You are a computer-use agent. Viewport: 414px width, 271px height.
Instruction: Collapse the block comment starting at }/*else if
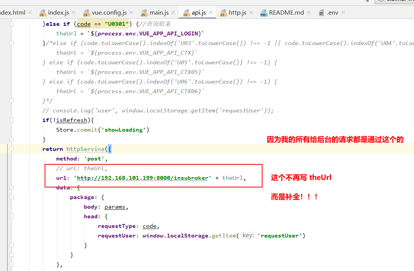tap(12, 43)
